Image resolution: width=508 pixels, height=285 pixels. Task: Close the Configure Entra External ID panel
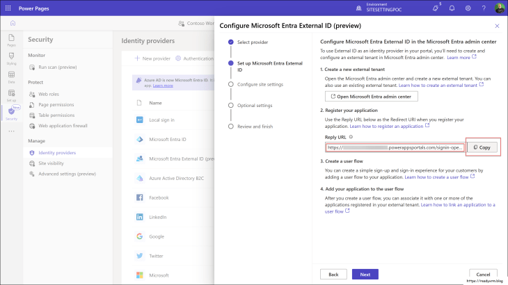pos(497,26)
